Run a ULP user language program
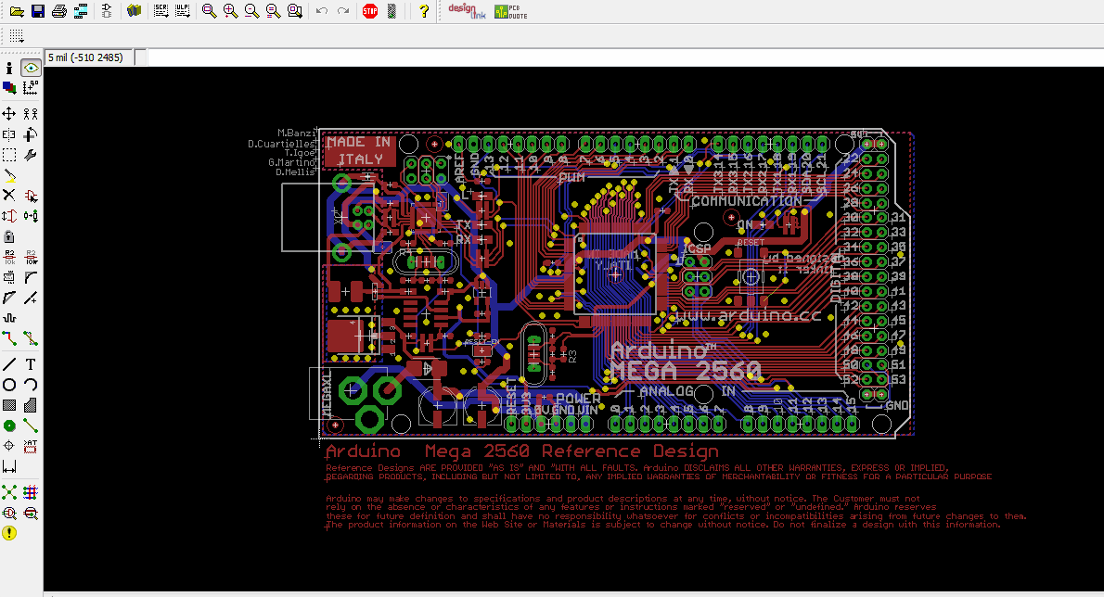 (x=183, y=11)
